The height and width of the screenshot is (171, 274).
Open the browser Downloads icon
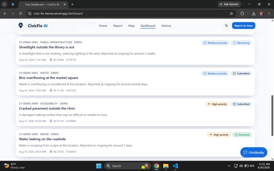[254, 14]
